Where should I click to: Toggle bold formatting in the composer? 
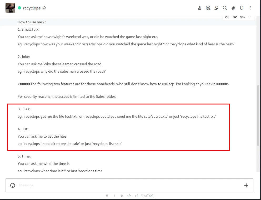point(107,196)
